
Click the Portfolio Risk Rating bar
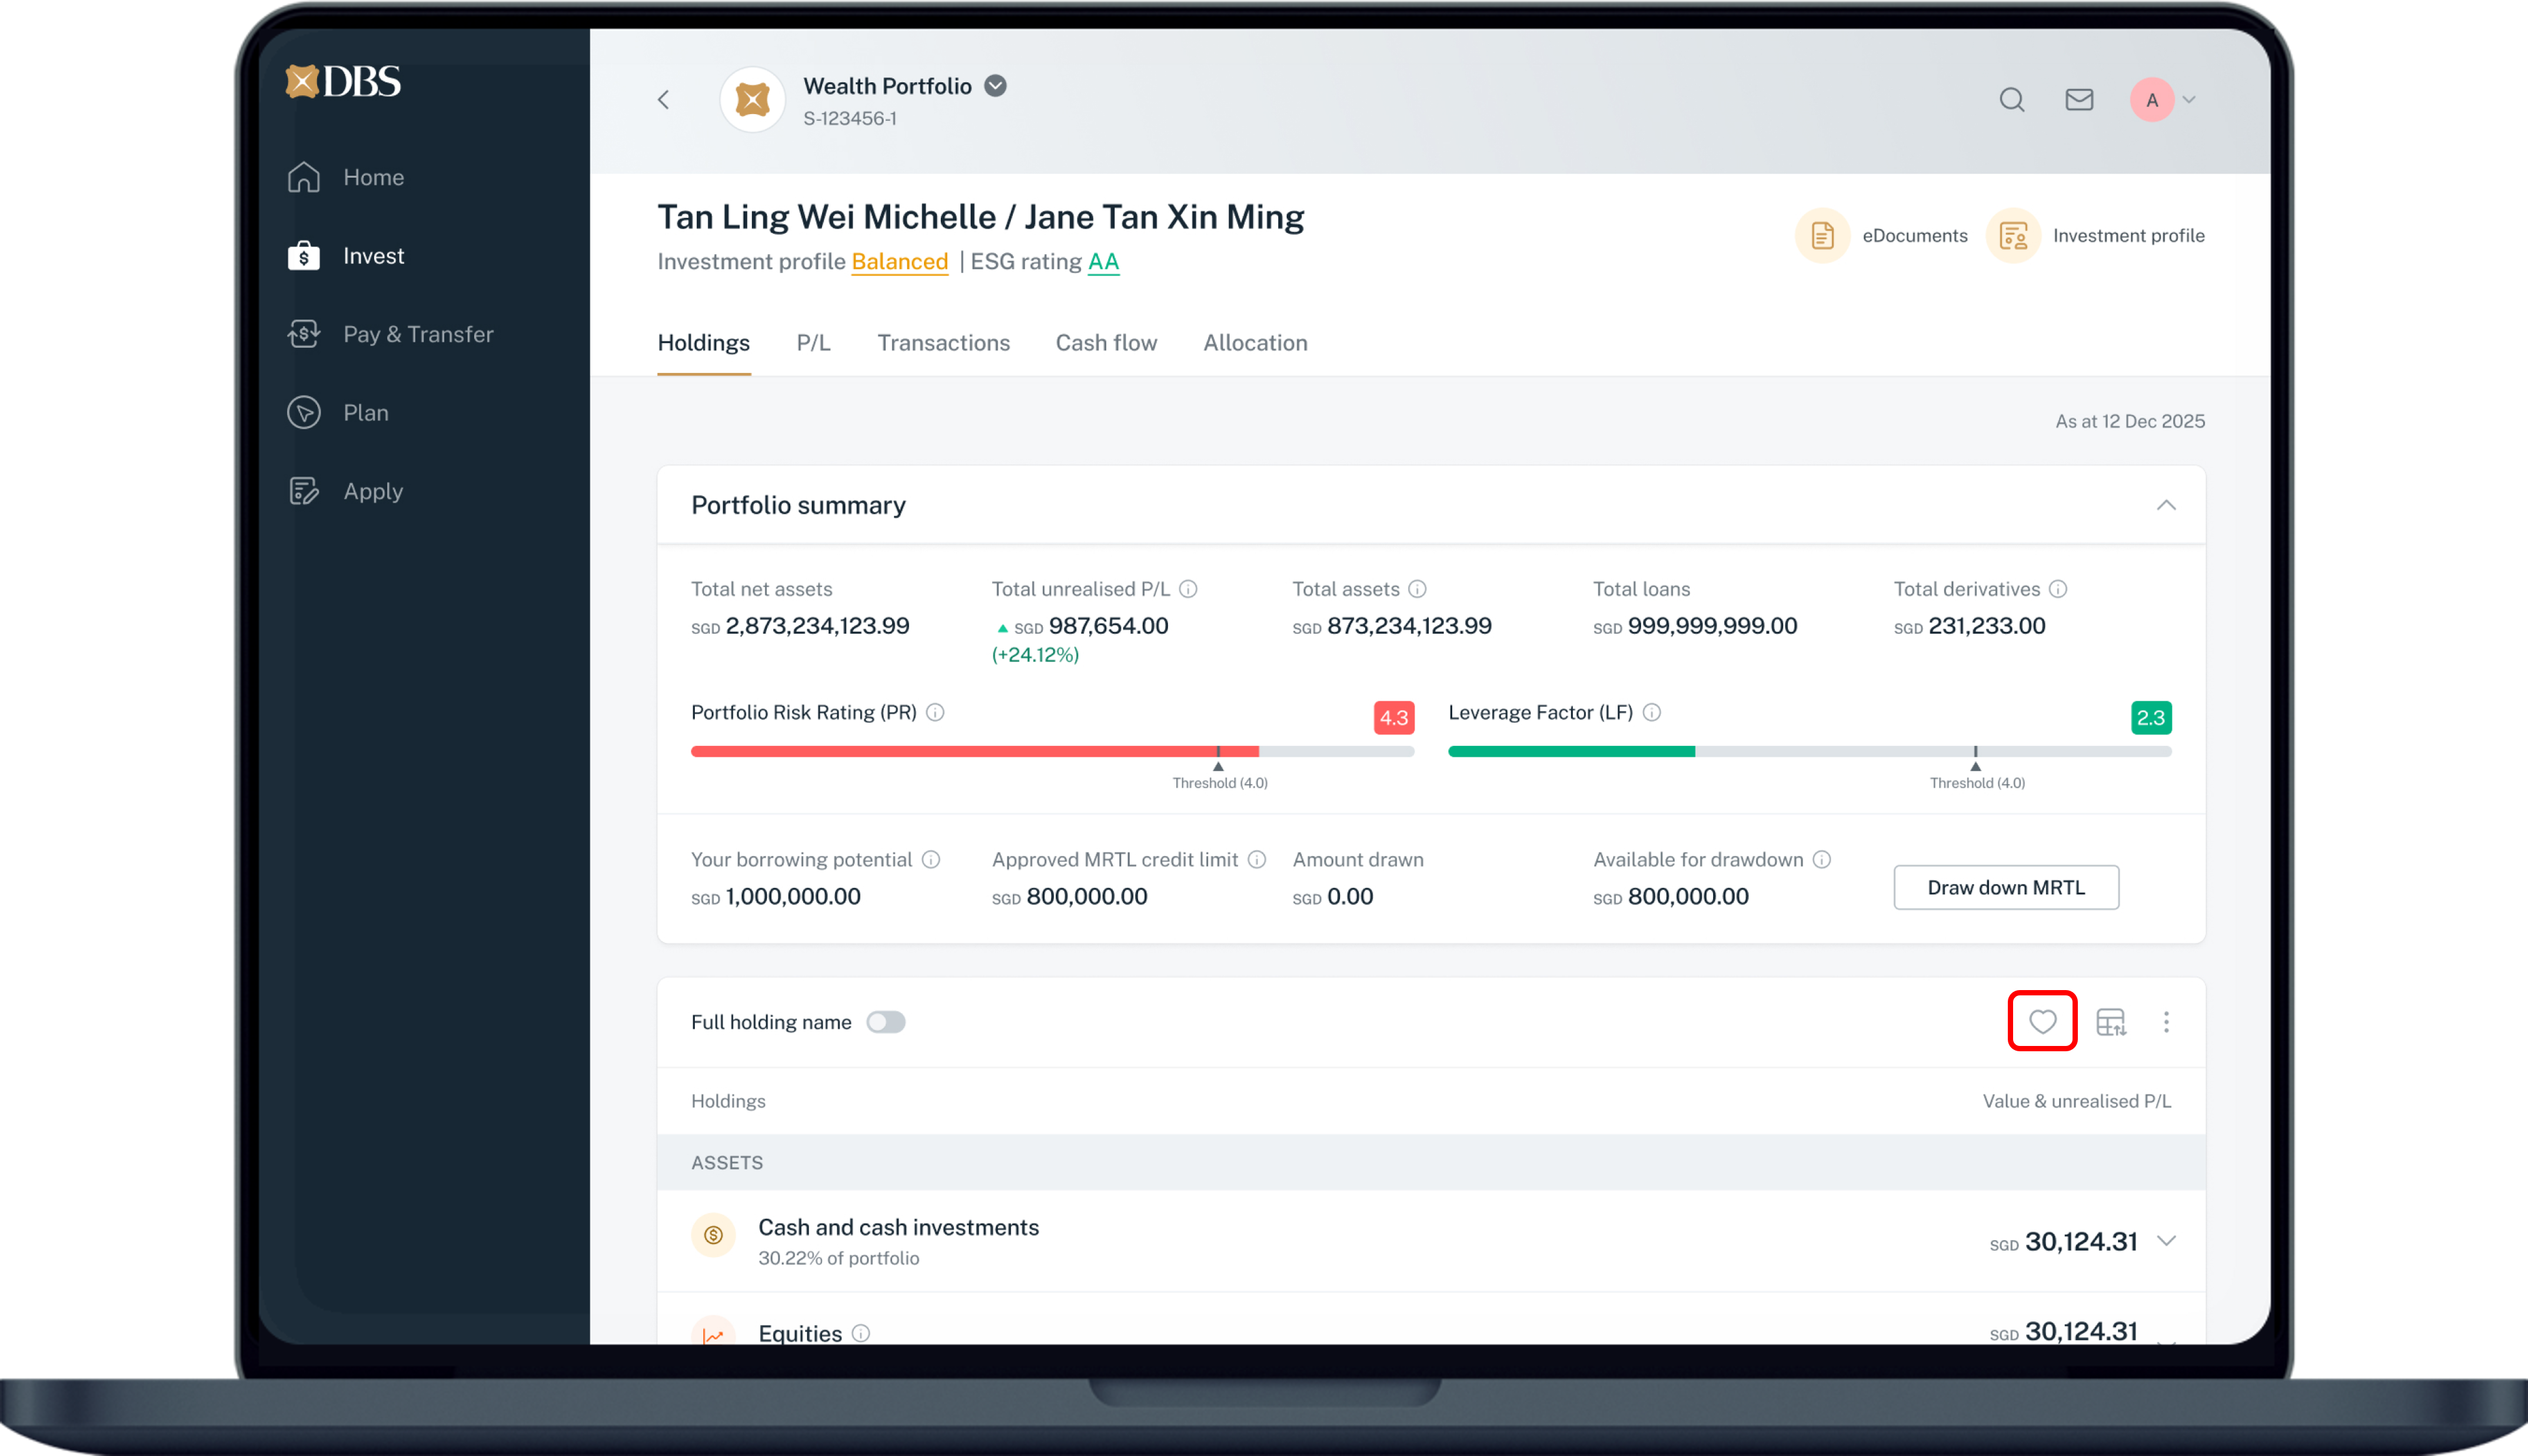tap(1052, 751)
